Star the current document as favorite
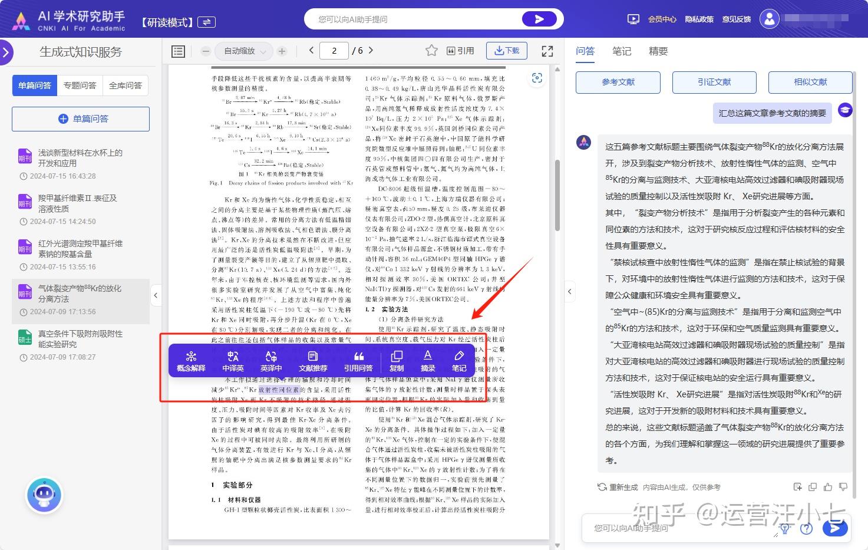868x550 pixels. tap(432, 51)
